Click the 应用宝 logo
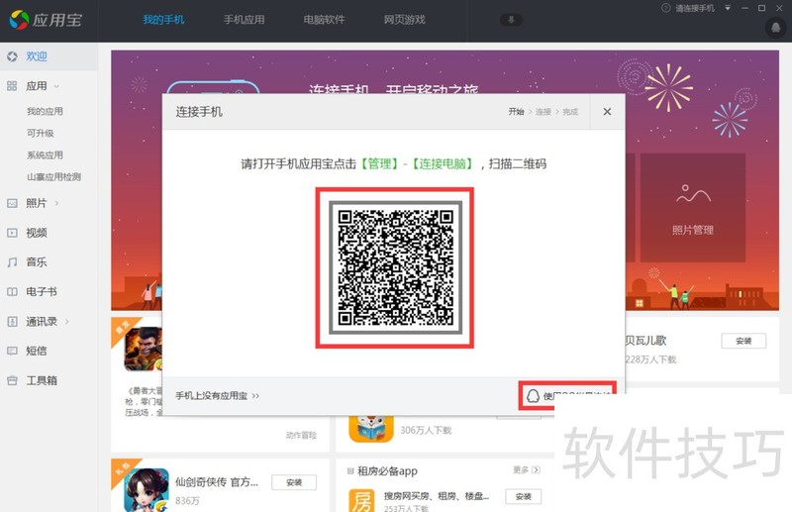792x512 pixels. (x=46, y=20)
